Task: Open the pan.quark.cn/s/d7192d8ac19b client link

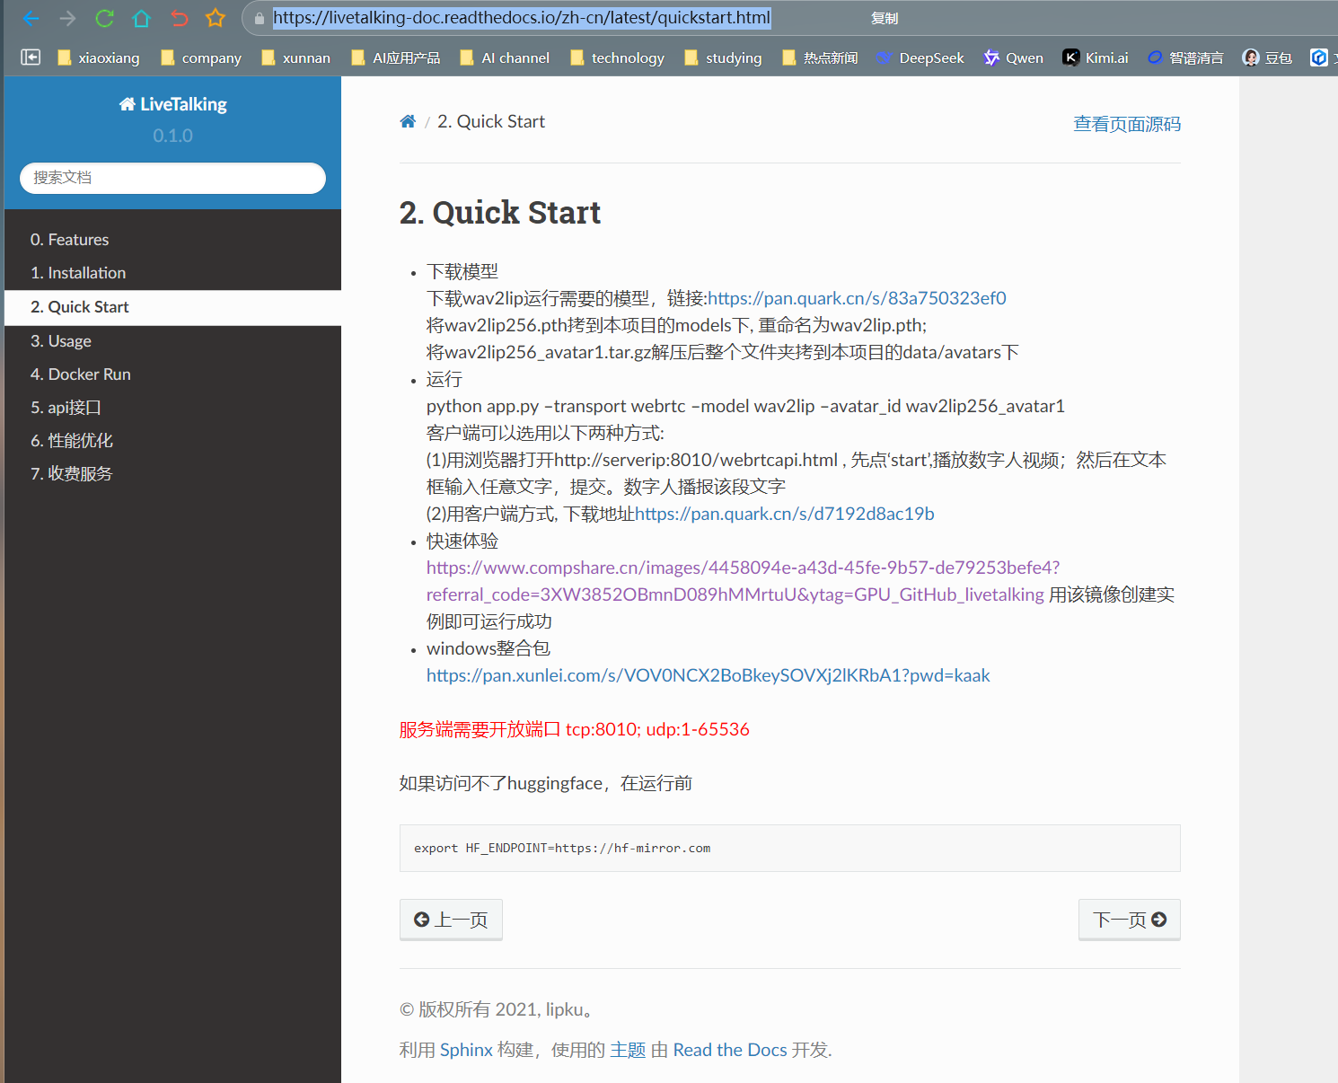Action: [x=785, y=514]
